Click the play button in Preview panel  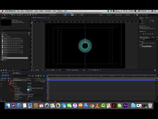(x=148, y=34)
